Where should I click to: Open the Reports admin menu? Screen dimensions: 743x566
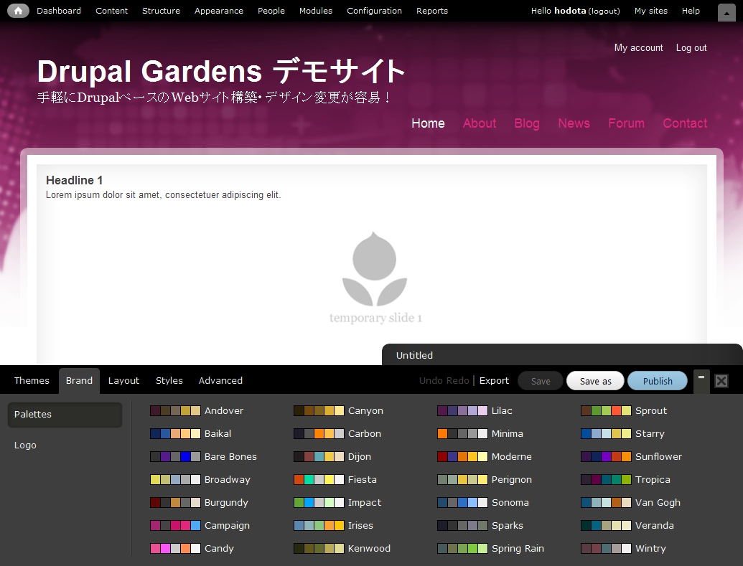431,11
